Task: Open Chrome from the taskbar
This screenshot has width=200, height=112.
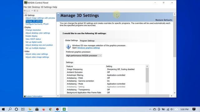Action: tap(51, 109)
